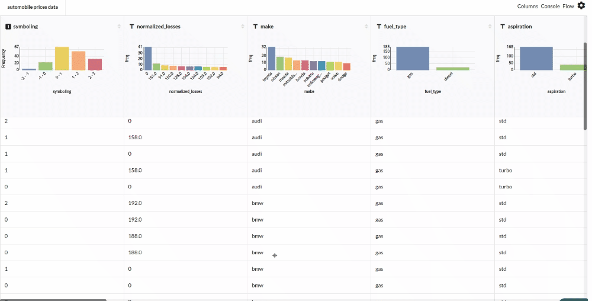
Task: Select the tall yellow 0 - 1 symboling bar
Action: pyautogui.click(x=62, y=59)
